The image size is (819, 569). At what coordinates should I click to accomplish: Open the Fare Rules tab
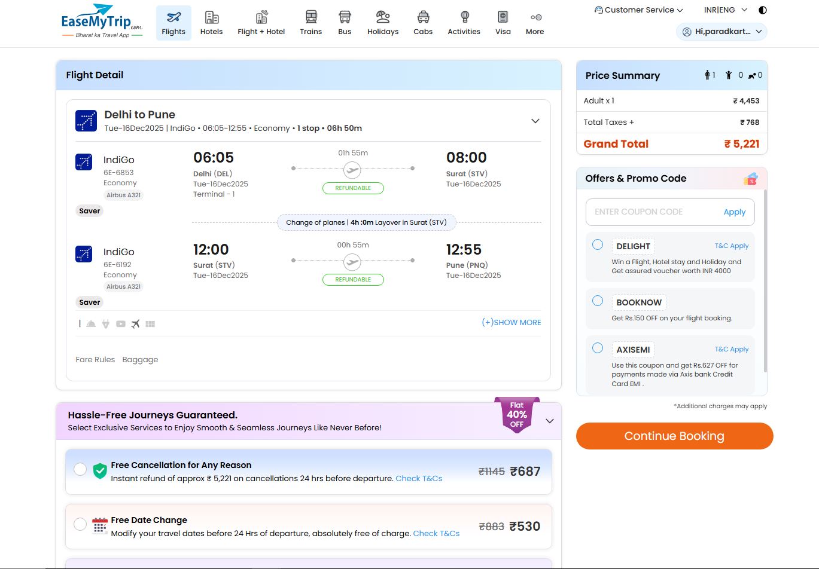(95, 360)
